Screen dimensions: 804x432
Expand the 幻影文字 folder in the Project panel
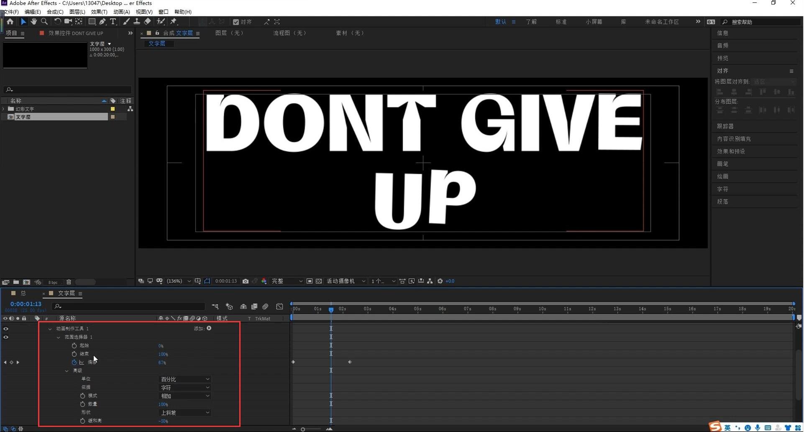(x=4, y=109)
